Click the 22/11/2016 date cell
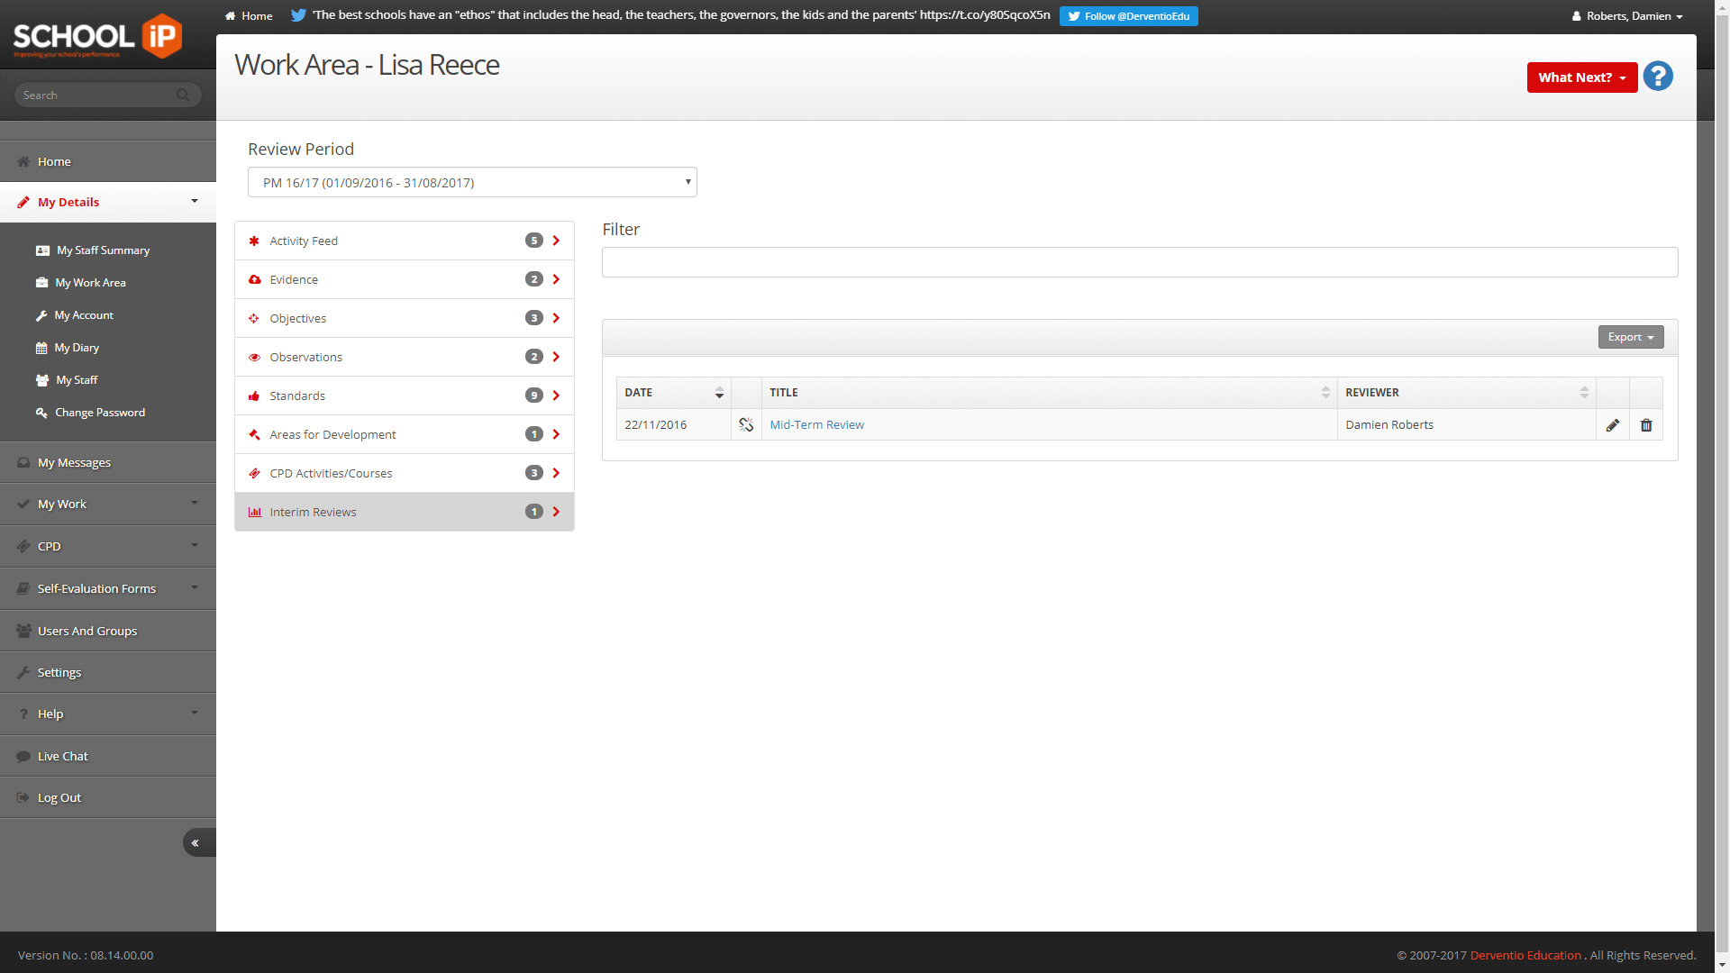 click(674, 425)
